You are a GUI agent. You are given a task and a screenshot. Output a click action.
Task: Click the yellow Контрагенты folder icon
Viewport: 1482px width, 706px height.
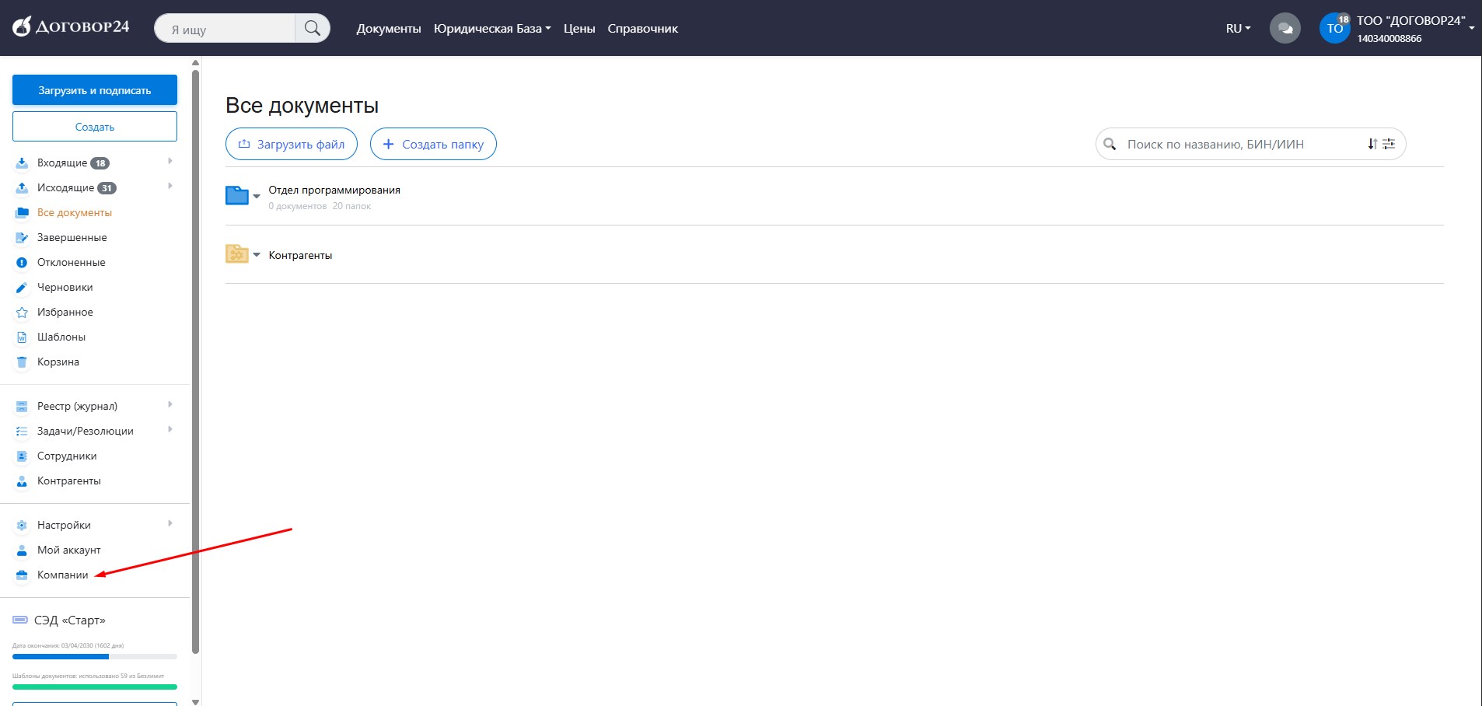236,254
